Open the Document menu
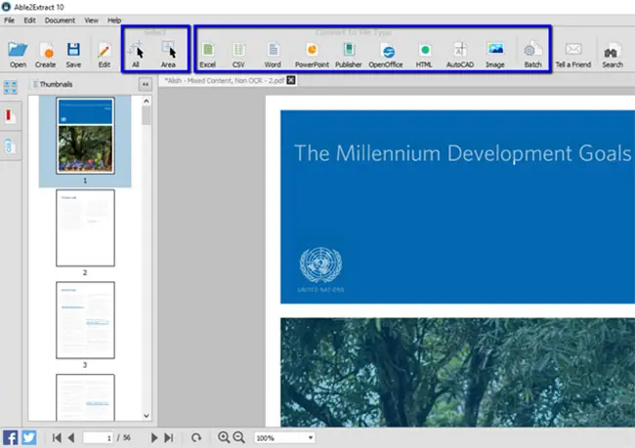 [x=60, y=20]
